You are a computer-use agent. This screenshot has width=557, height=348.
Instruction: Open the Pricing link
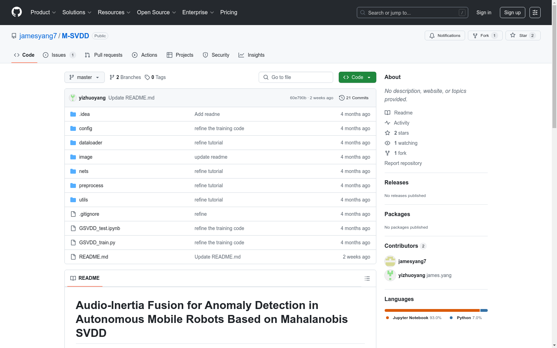tap(229, 12)
